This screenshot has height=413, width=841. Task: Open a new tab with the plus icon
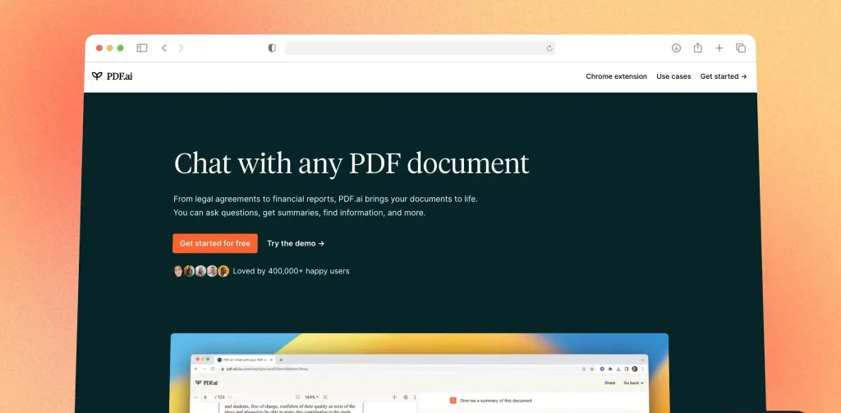[719, 48]
